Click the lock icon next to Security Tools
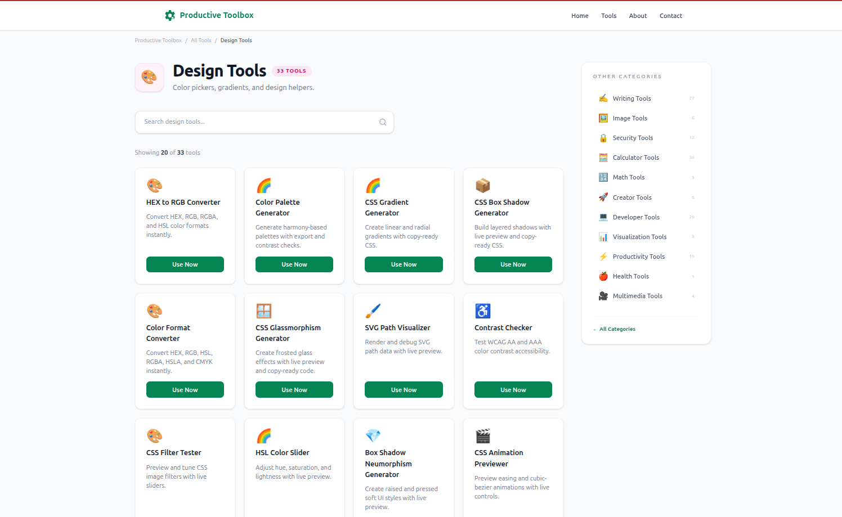Screen dimensions: 842x517 [603, 137]
